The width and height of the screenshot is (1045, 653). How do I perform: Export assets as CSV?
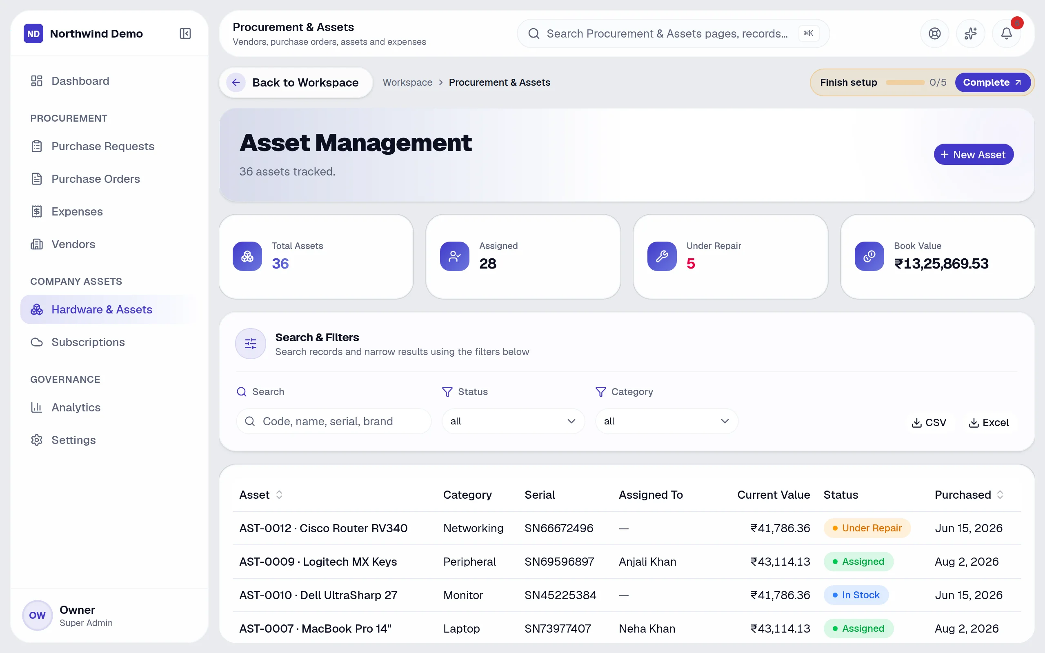929,422
